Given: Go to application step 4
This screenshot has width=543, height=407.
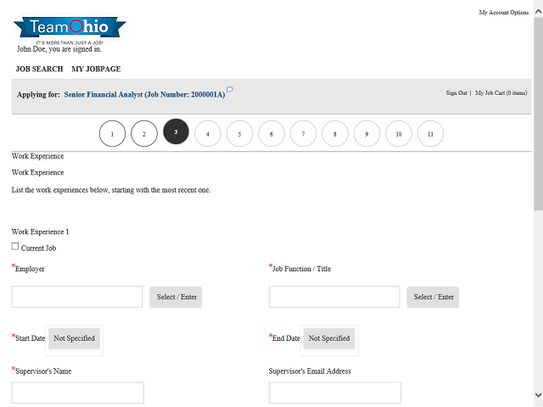Looking at the screenshot, I should [208, 134].
